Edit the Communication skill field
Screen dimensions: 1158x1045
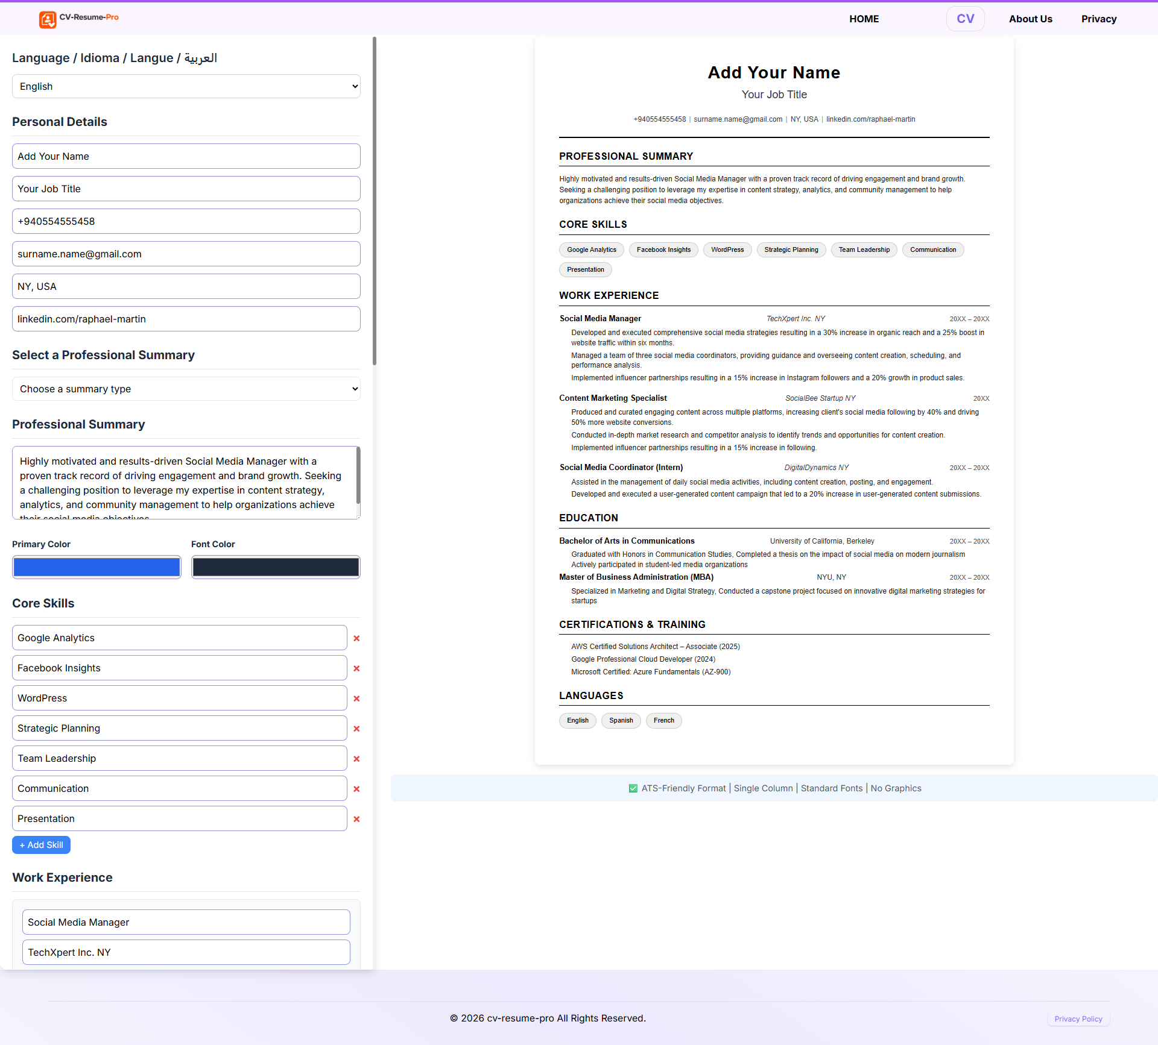point(180,788)
